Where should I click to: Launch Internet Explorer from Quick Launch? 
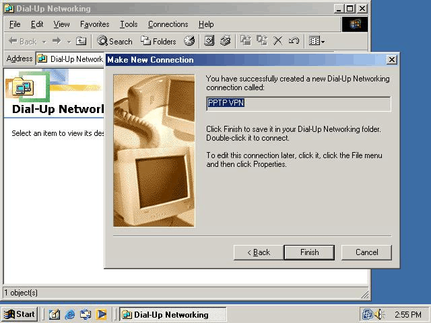pos(70,314)
